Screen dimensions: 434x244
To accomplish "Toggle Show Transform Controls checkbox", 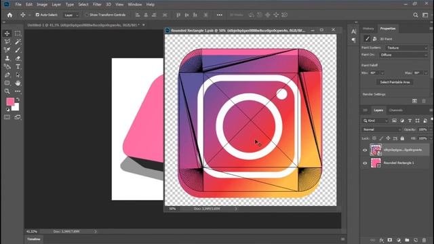I will (87, 15).
